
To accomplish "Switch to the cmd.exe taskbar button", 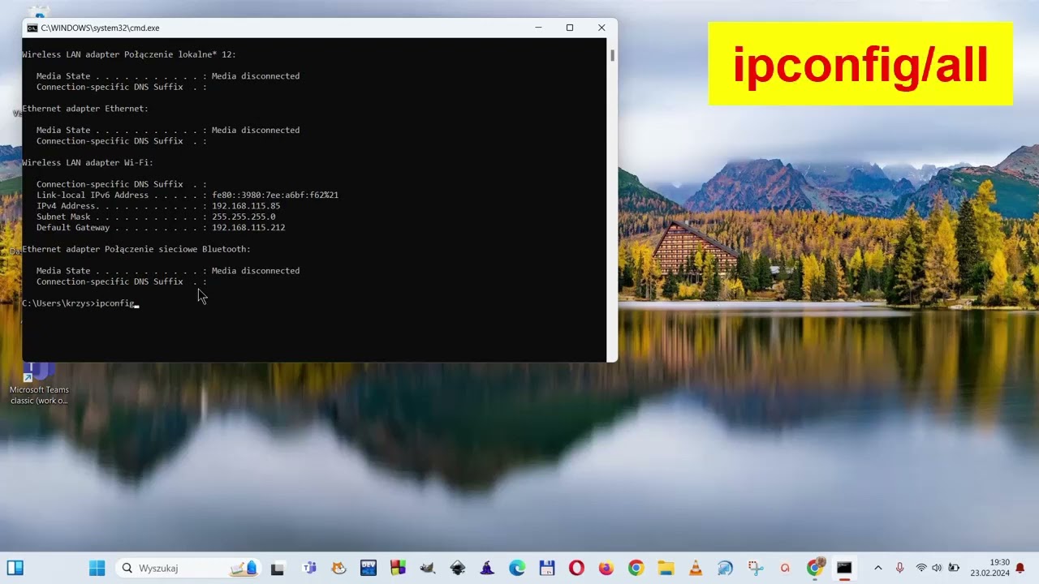I will [x=844, y=568].
